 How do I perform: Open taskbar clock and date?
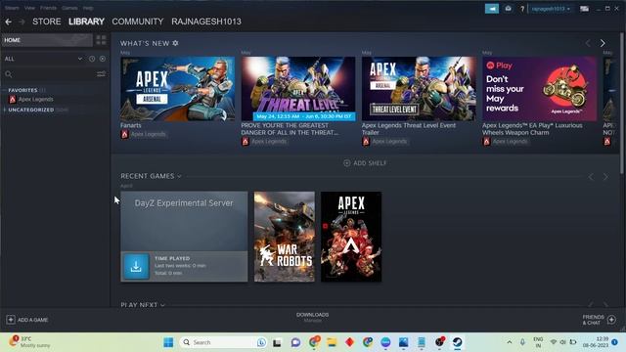coord(596,342)
